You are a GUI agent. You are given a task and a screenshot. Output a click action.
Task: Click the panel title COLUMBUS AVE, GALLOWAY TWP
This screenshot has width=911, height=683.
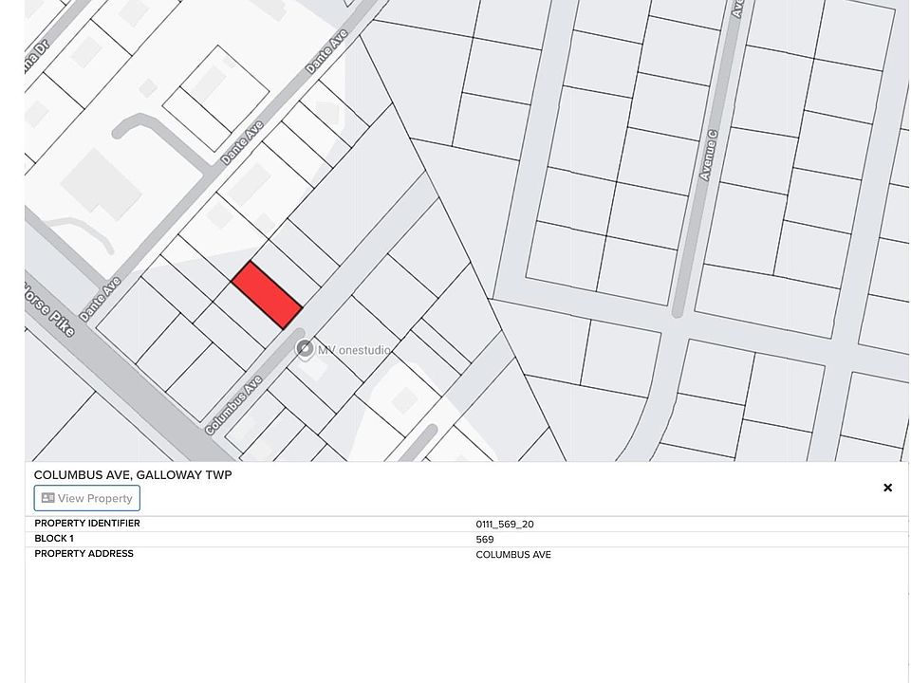(133, 475)
